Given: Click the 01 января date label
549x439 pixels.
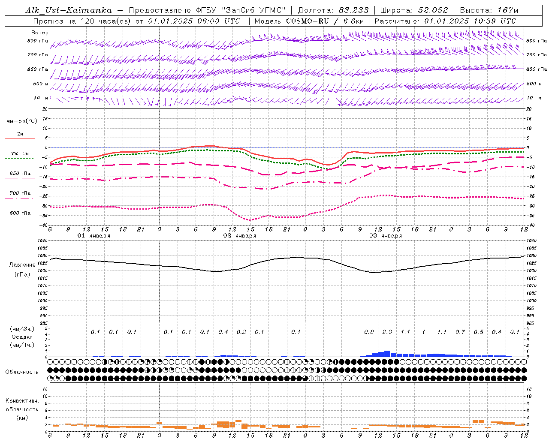Looking at the screenshot, I should 94,236.
